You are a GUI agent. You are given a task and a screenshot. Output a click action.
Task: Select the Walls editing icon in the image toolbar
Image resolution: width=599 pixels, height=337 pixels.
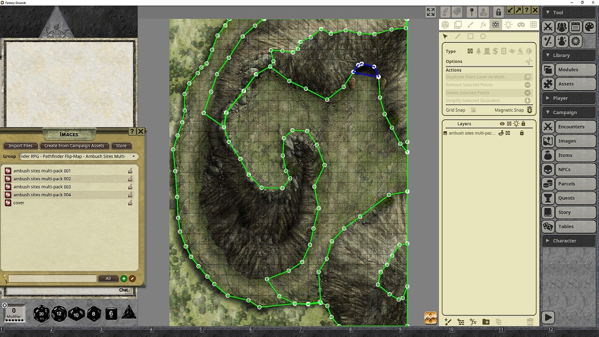[x=495, y=24]
